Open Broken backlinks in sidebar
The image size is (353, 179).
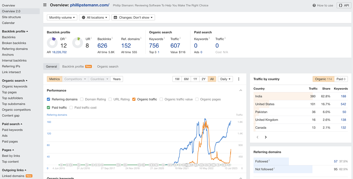point(14,43)
